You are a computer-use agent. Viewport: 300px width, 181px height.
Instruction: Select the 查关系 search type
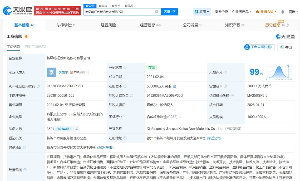click(116, 6)
